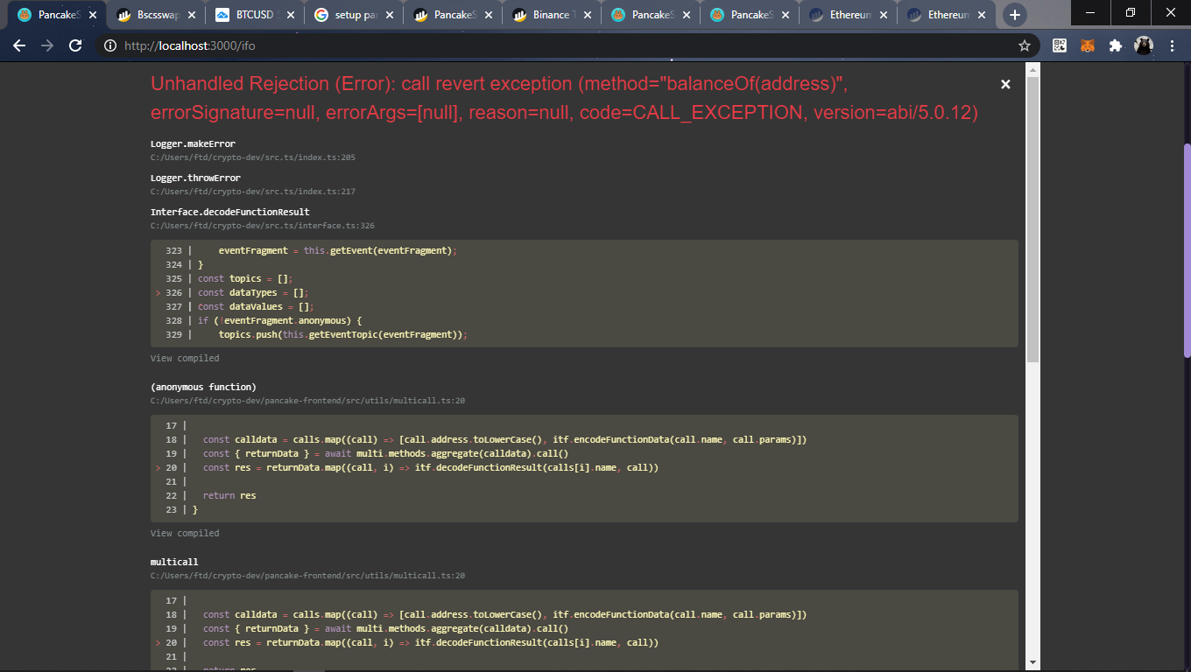Open a new browser tab
This screenshot has height=672, width=1191.
click(1015, 15)
